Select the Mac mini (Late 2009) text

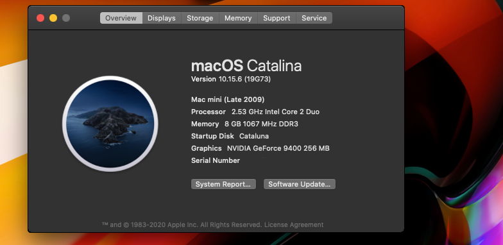click(x=228, y=99)
